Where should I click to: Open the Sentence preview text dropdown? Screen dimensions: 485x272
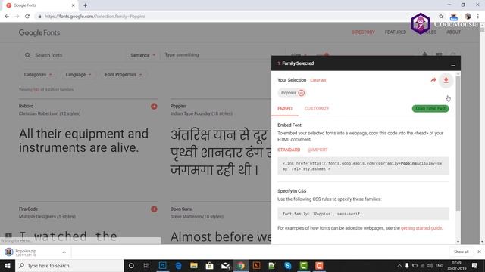click(x=142, y=55)
